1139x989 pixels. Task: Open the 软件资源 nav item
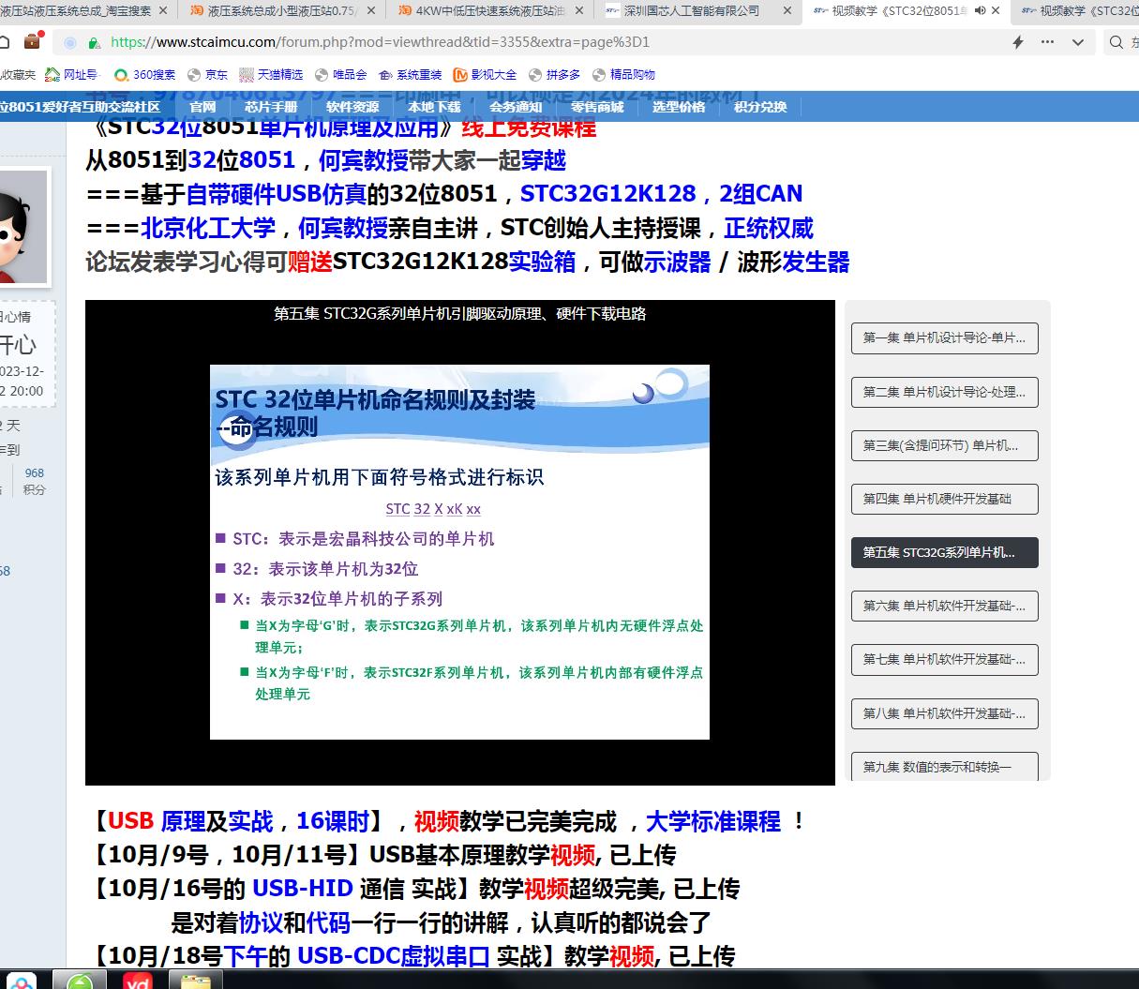point(352,107)
